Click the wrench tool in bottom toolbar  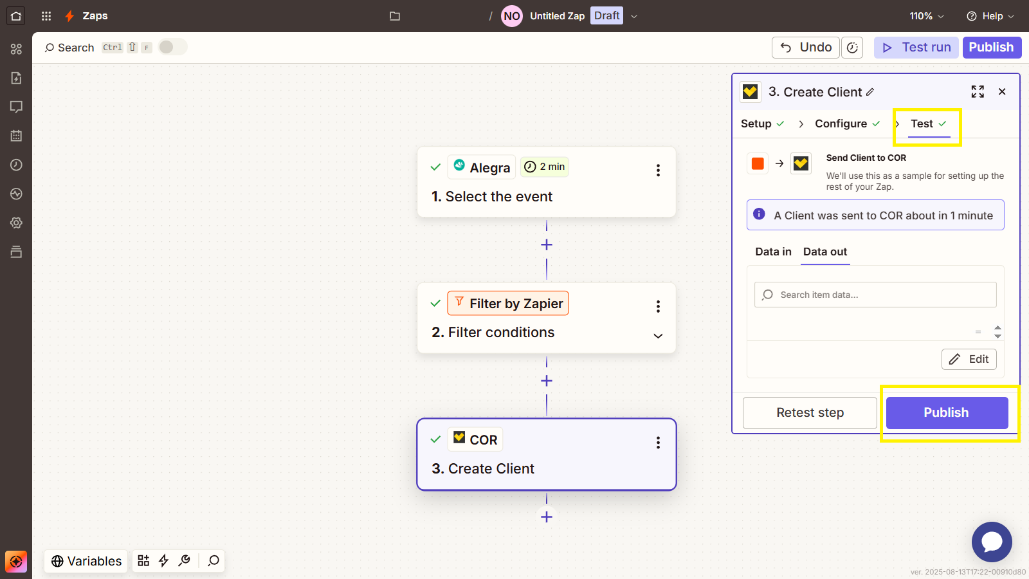click(185, 561)
